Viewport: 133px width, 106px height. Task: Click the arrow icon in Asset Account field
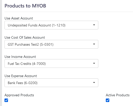tap(94, 25)
